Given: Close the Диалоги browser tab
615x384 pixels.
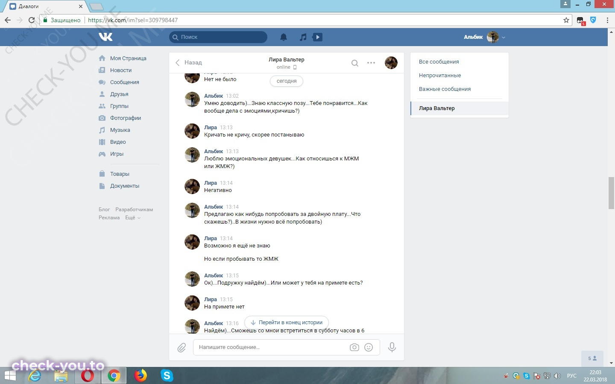Looking at the screenshot, I should pyautogui.click(x=81, y=6).
